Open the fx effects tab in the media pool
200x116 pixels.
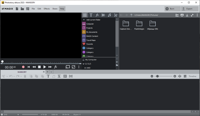coord(97,15)
